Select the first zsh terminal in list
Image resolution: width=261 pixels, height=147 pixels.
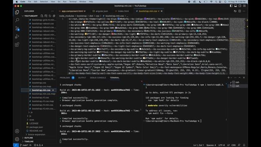pyautogui.click(x=237, y=82)
